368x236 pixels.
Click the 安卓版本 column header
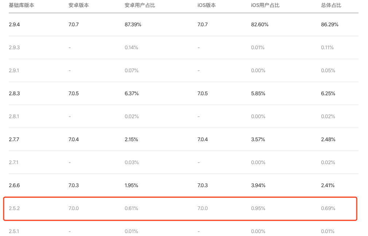pyautogui.click(x=78, y=5)
